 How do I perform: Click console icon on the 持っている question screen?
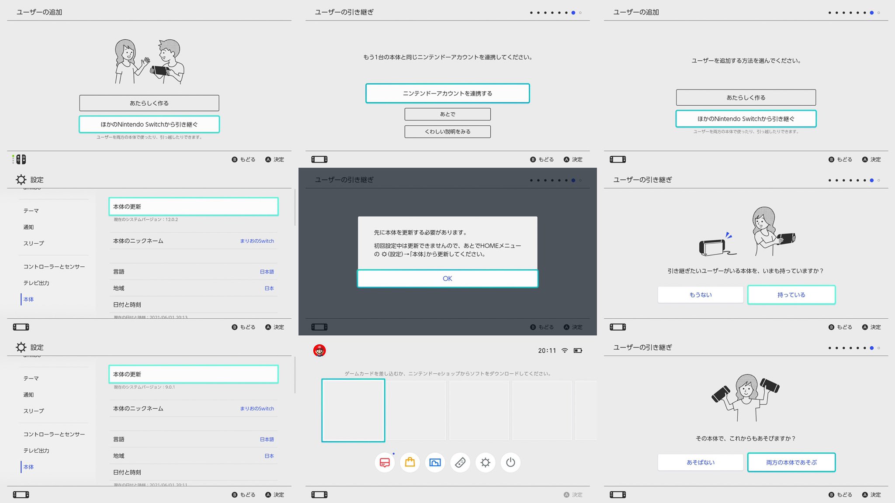pos(618,327)
